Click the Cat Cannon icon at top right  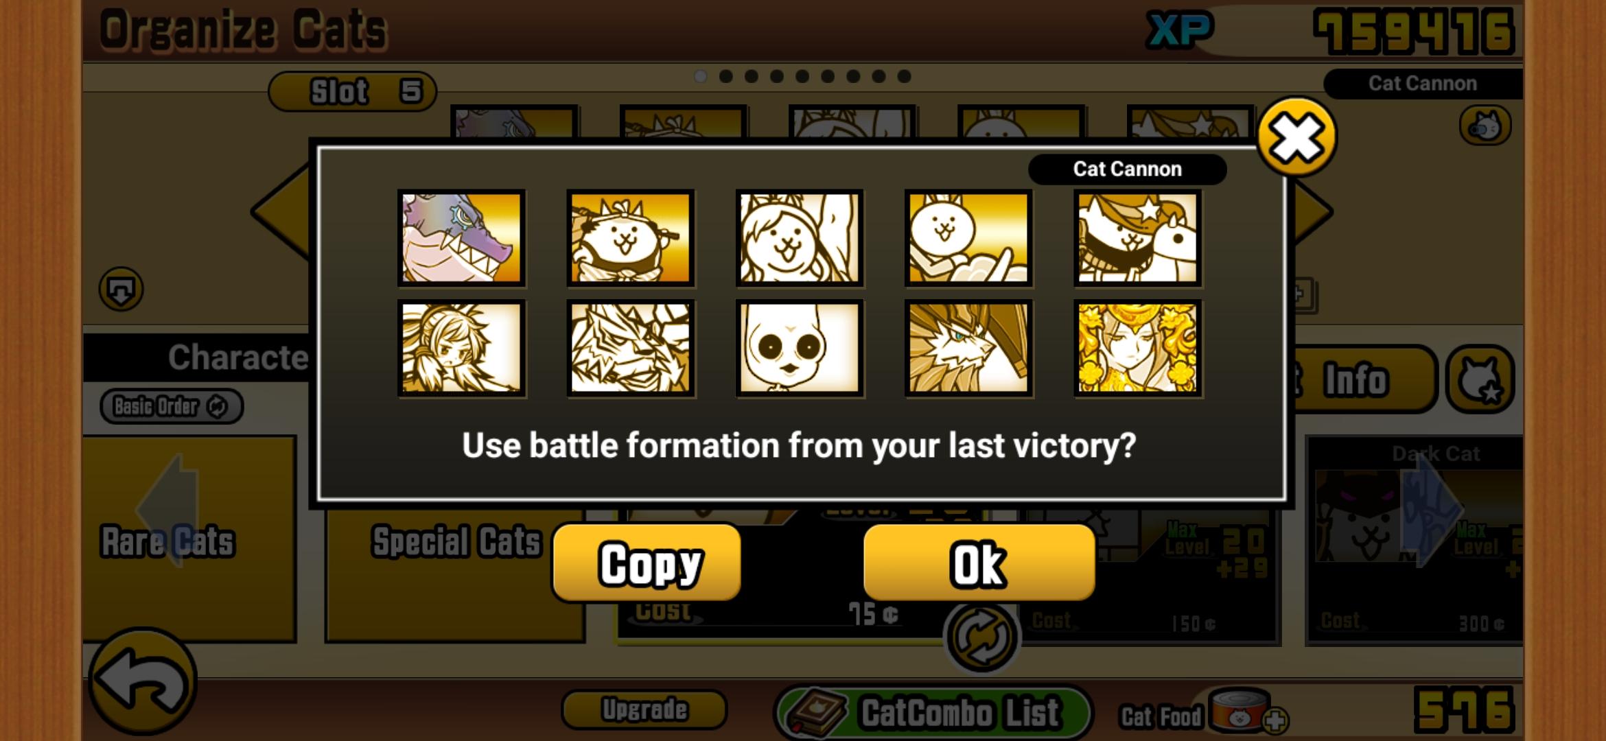click(x=1485, y=126)
